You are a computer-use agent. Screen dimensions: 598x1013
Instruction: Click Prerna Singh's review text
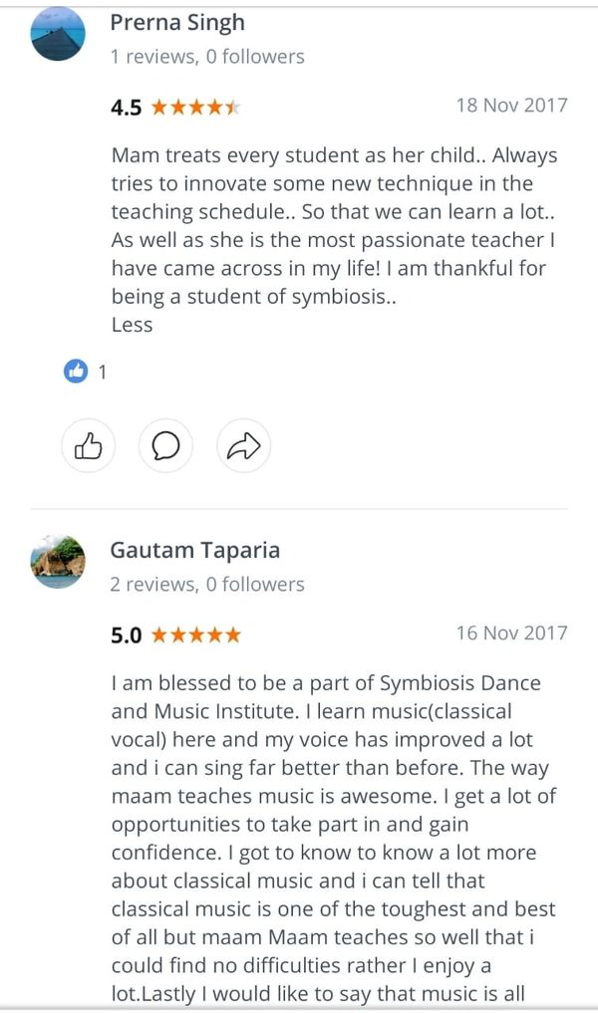coord(334,226)
